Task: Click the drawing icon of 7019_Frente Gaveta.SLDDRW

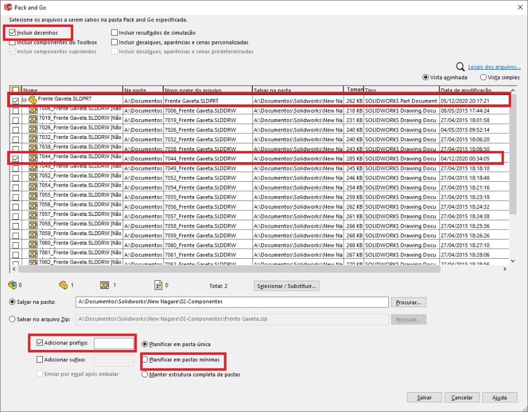Action: [32, 119]
